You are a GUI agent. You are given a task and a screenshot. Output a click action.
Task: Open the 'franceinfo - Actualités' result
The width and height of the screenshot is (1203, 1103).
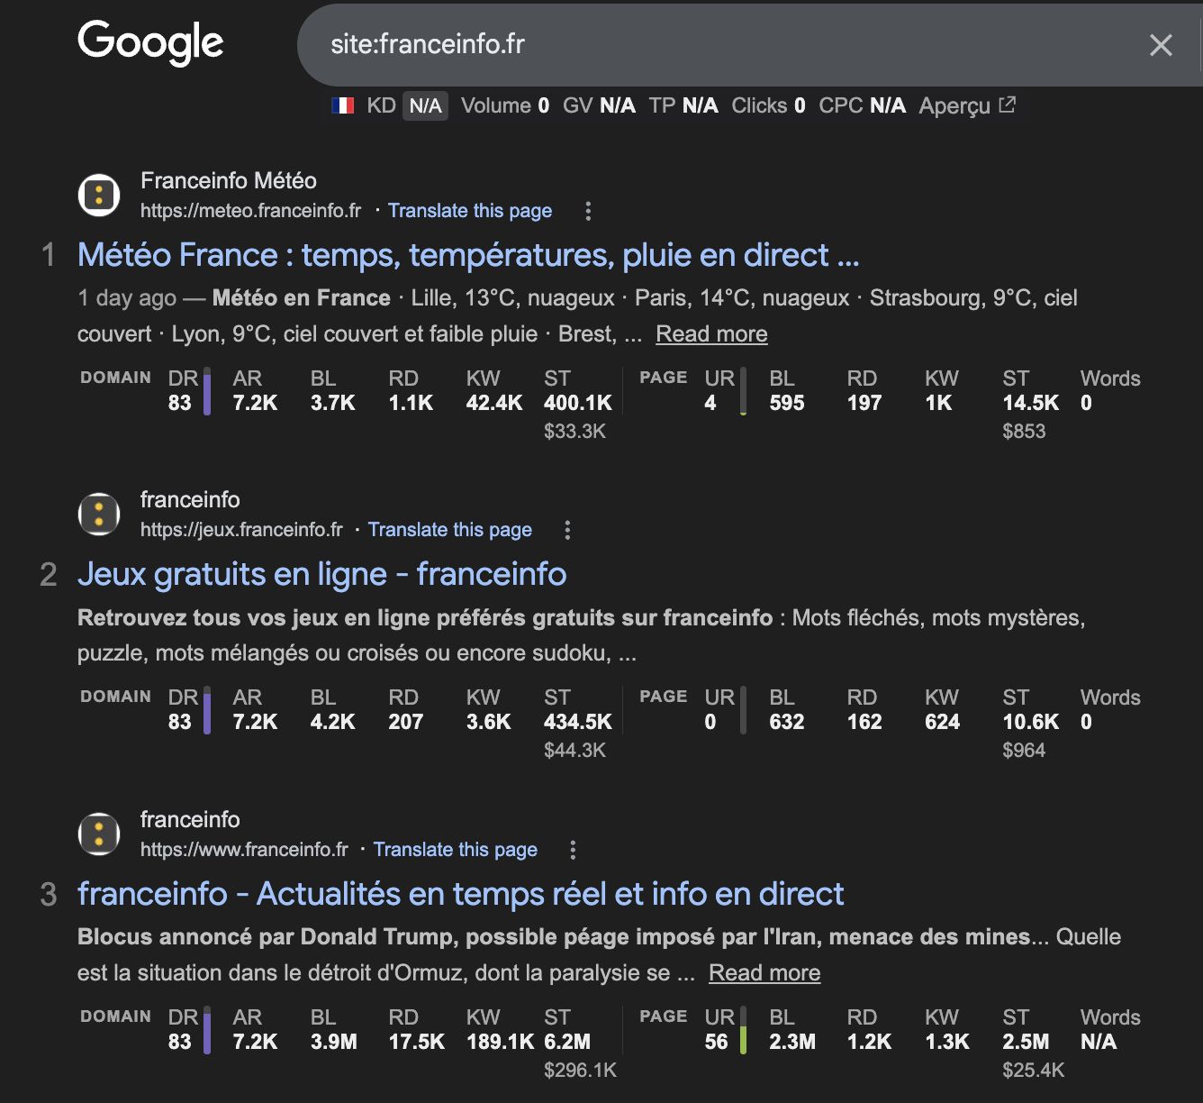460,893
